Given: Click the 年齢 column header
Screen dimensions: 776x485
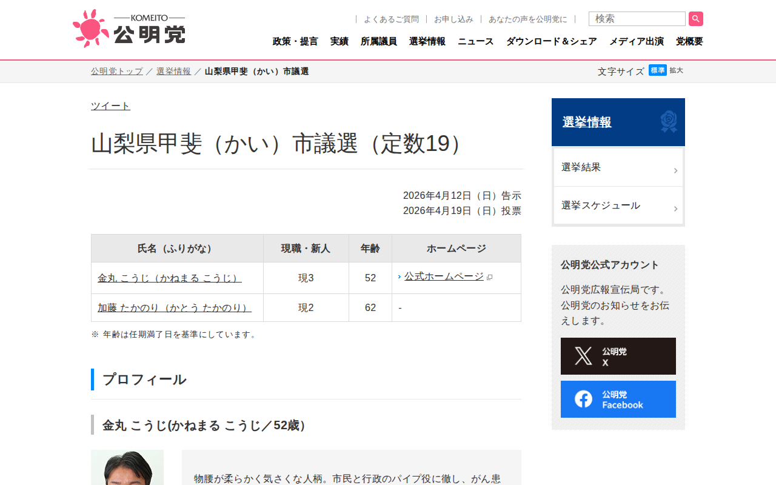Looking at the screenshot, I should [370, 249].
